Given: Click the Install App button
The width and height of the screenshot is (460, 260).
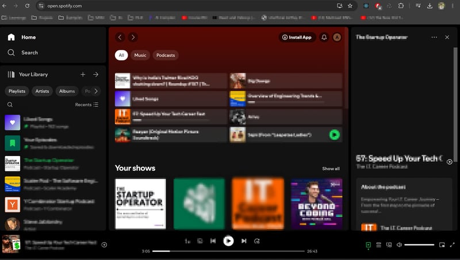Looking at the screenshot, I should 297,37.
